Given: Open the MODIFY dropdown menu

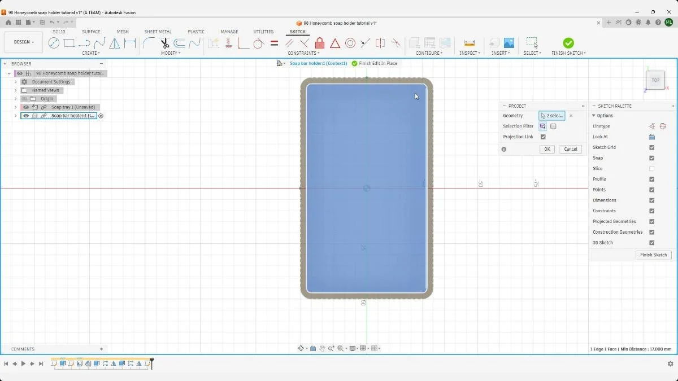Looking at the screenshot, I should [x=171, y=53].
